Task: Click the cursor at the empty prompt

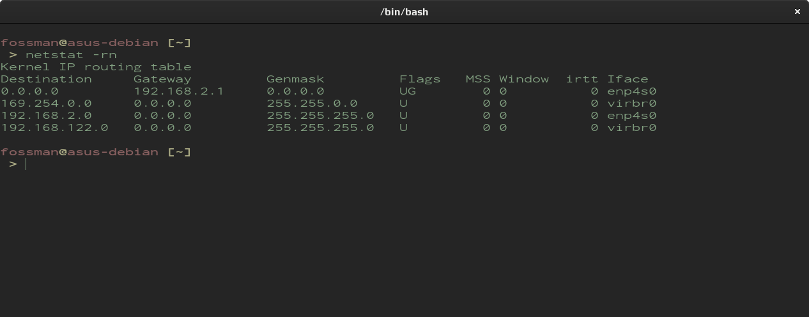Action: point(26,164)
